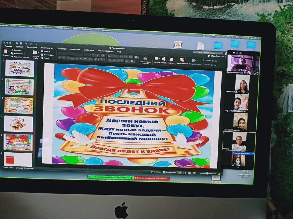Toggle the normal view button in status bar

click(x=179, y=173)
